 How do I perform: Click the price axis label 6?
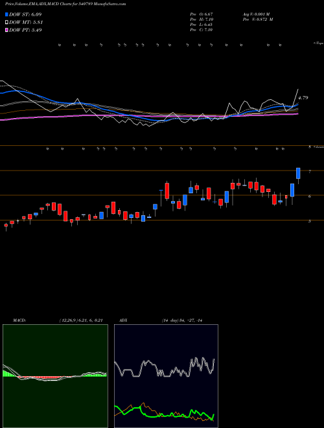[x=310, y=196]
